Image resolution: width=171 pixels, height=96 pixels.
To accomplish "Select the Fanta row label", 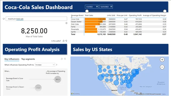I will tap(73, 27).
